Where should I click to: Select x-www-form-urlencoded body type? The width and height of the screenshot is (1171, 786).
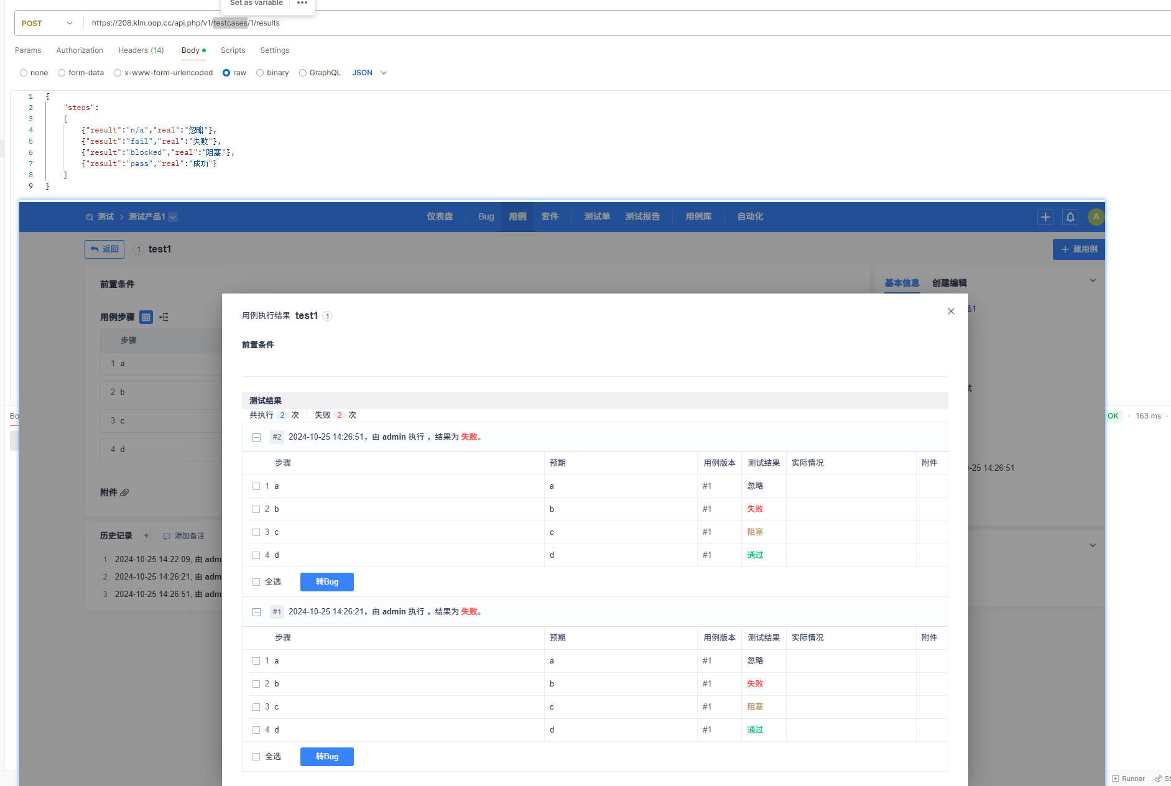coord(118,73)
